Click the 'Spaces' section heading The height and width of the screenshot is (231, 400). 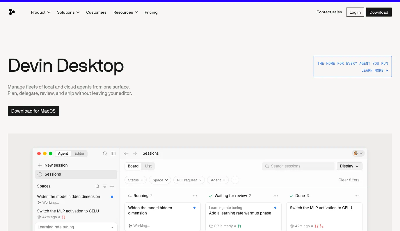coord(44,186)
